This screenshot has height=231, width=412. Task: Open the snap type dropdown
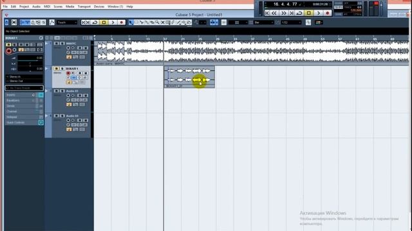pos(238,22)
